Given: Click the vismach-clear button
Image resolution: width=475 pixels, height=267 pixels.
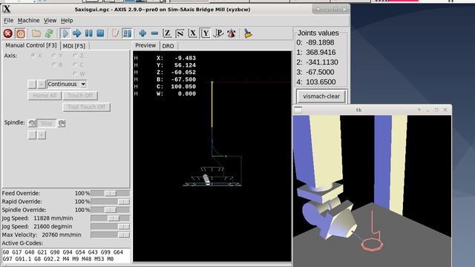Looking at the screenshot, I should pyautogui.click(x=321, y=96).
